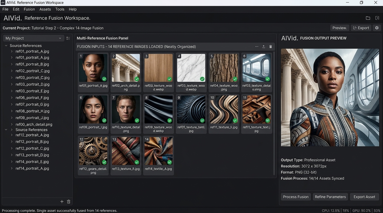Viewport: 383px width, 213px height.
Task: Open the project folder icon in header
Action: click(x=368, y=18)
